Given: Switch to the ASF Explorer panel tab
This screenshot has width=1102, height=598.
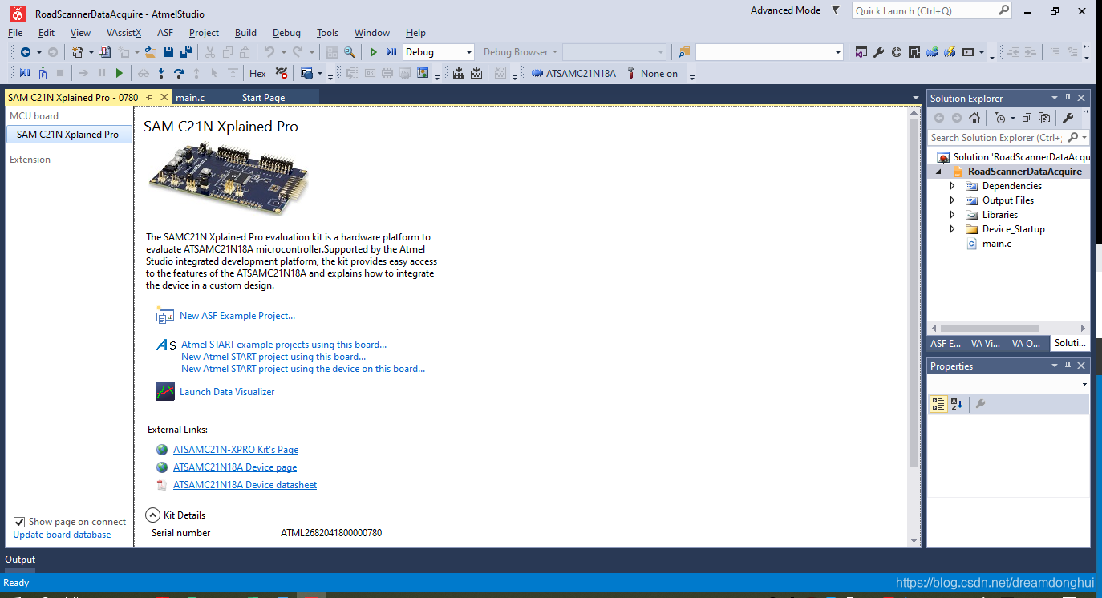Looking at the screenshot, I should pyautogui.click(x=946, y=343).
